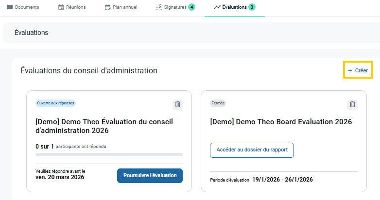Click trash icon on Board Evaluation 2026 card
The height and width of the screenshot is (200, 380).
click(352, 104)
